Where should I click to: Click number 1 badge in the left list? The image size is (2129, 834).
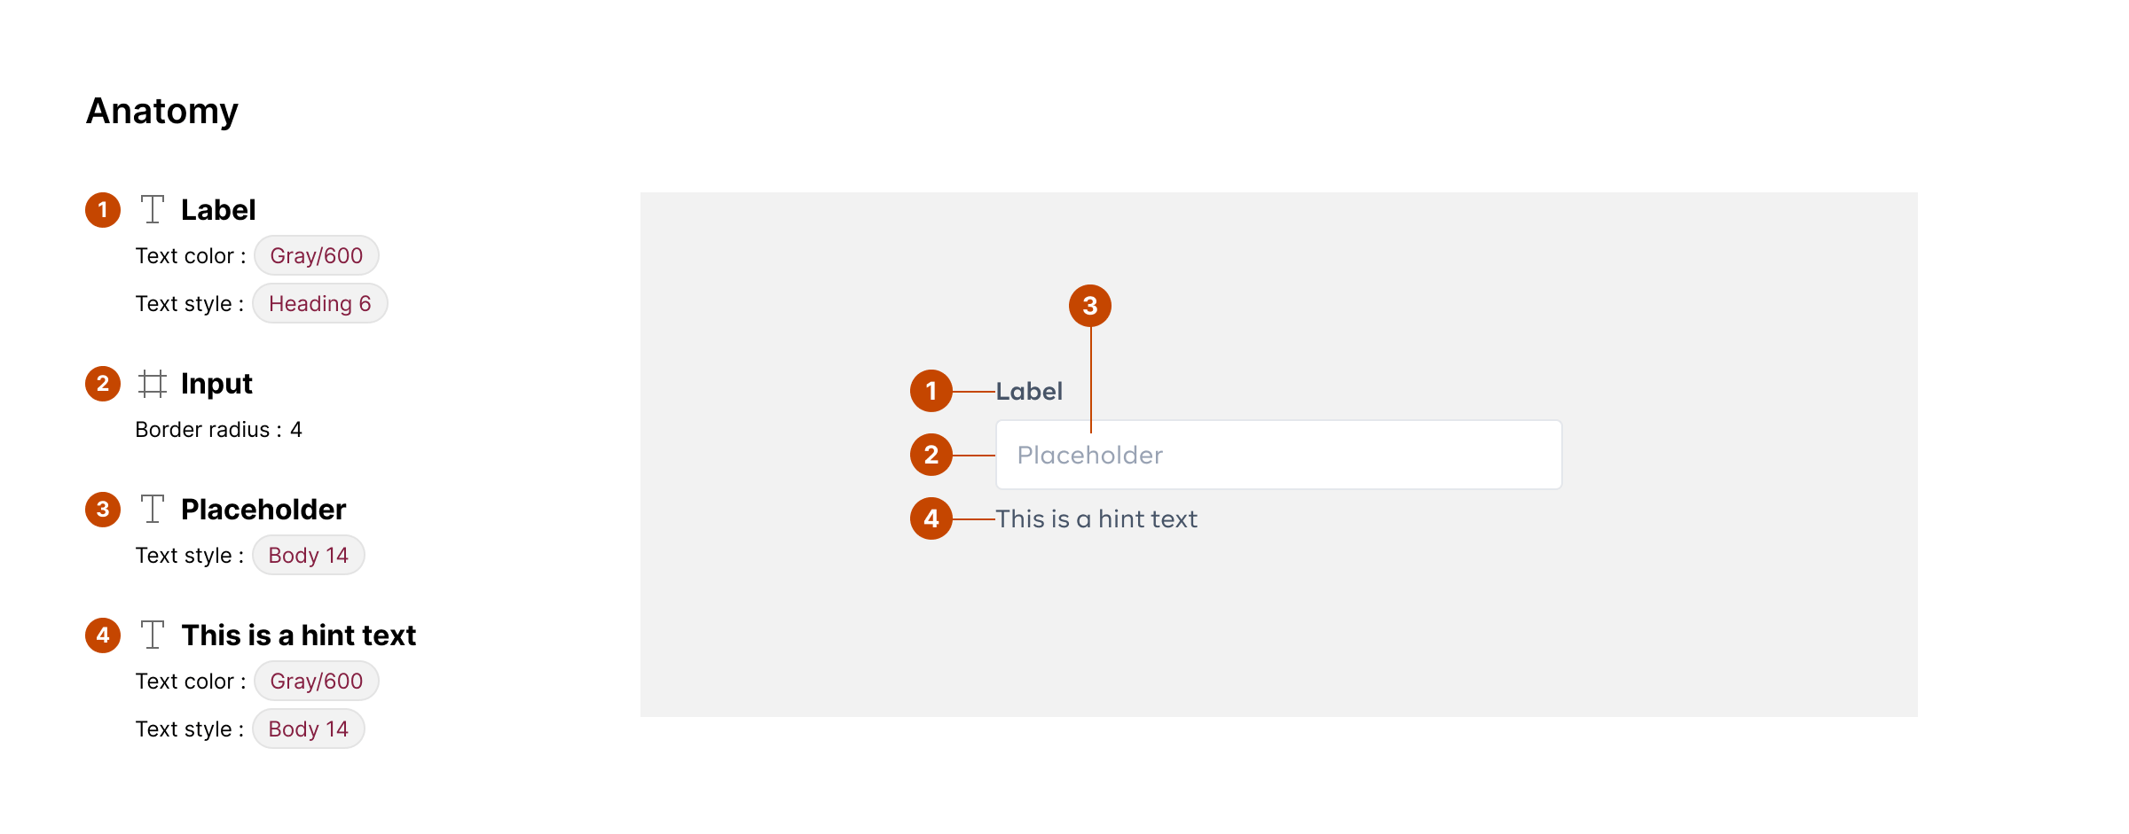(x=103, y=210)
